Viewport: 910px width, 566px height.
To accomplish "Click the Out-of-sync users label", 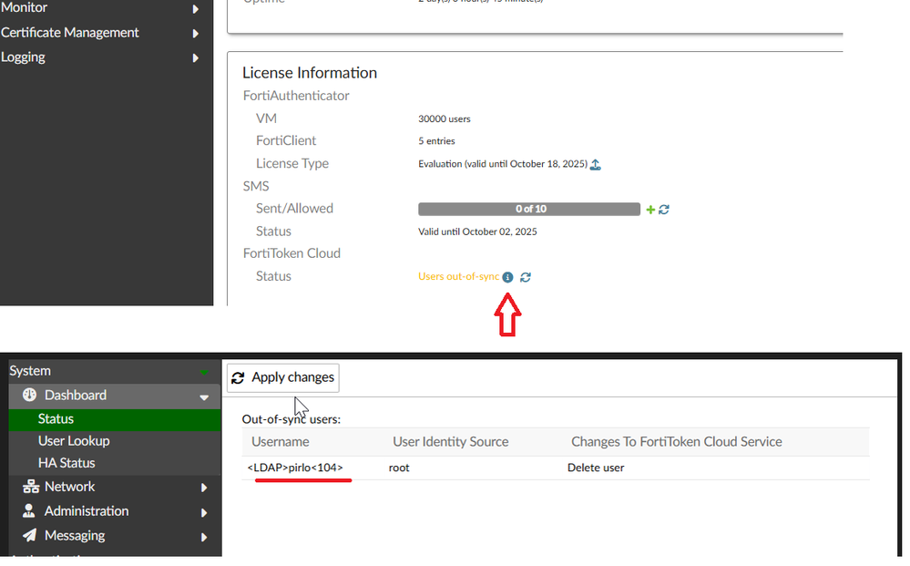I will click(291, 419).
